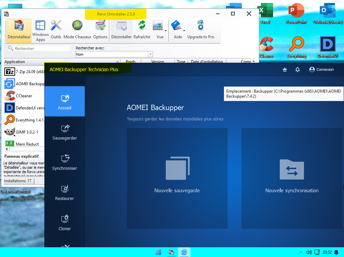Open the network icon in tray
The image size is (344, 257).
pyautogui.click(x=317, y=252)
